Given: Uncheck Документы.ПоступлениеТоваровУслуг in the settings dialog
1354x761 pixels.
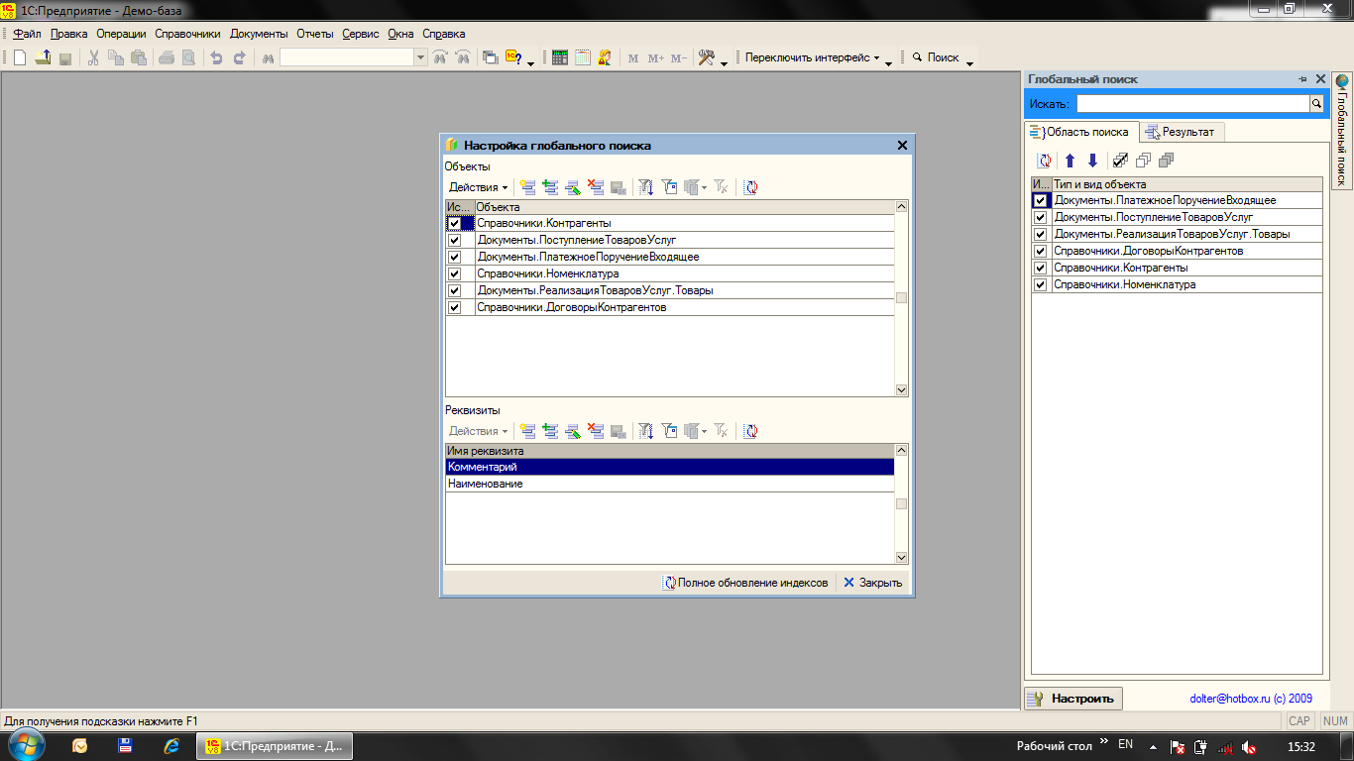Looking at the screenshot, I should [454, 241].
